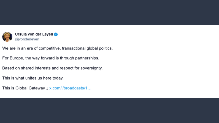Screen dimensions: 219x123
Task: Click the "This is Global Gateway" text
Action: tap(23, 88)
